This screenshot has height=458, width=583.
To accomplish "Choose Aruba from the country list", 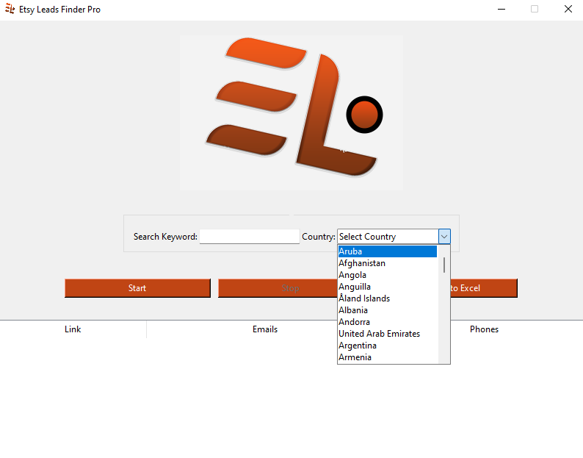I will 388,251.
